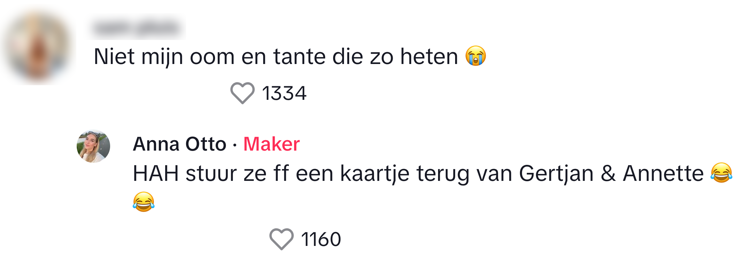Click the word Annette in the reply

click(663, 173)
